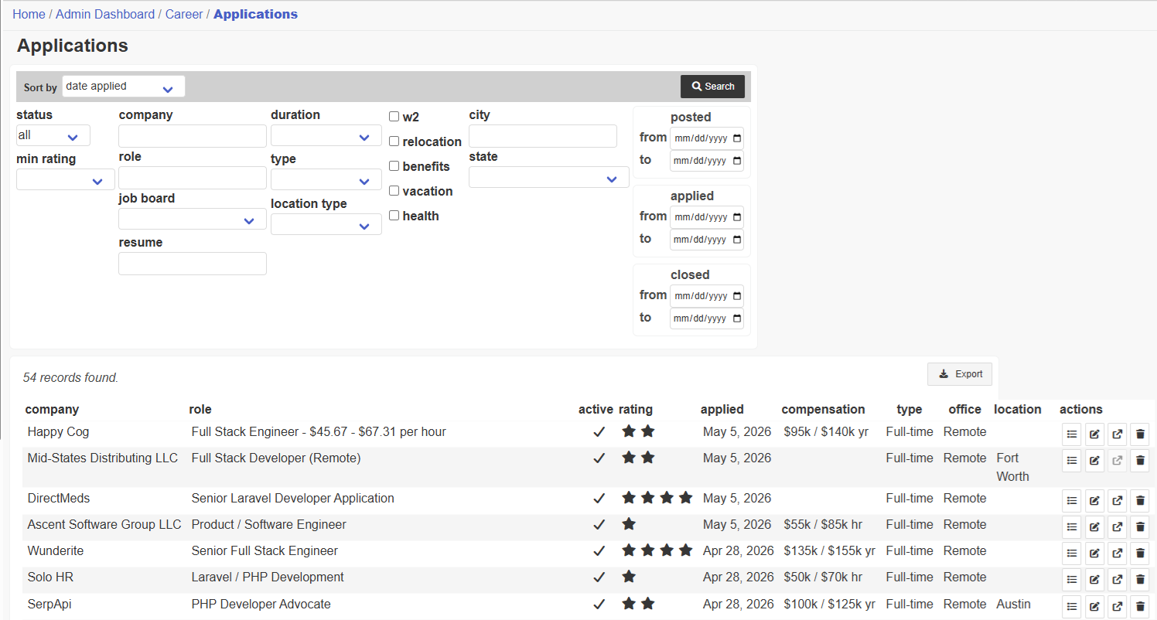Go to Home in breadcrumb
Image resolution: width=1157 pixels, height=620 pixels.
click(29, 14)
